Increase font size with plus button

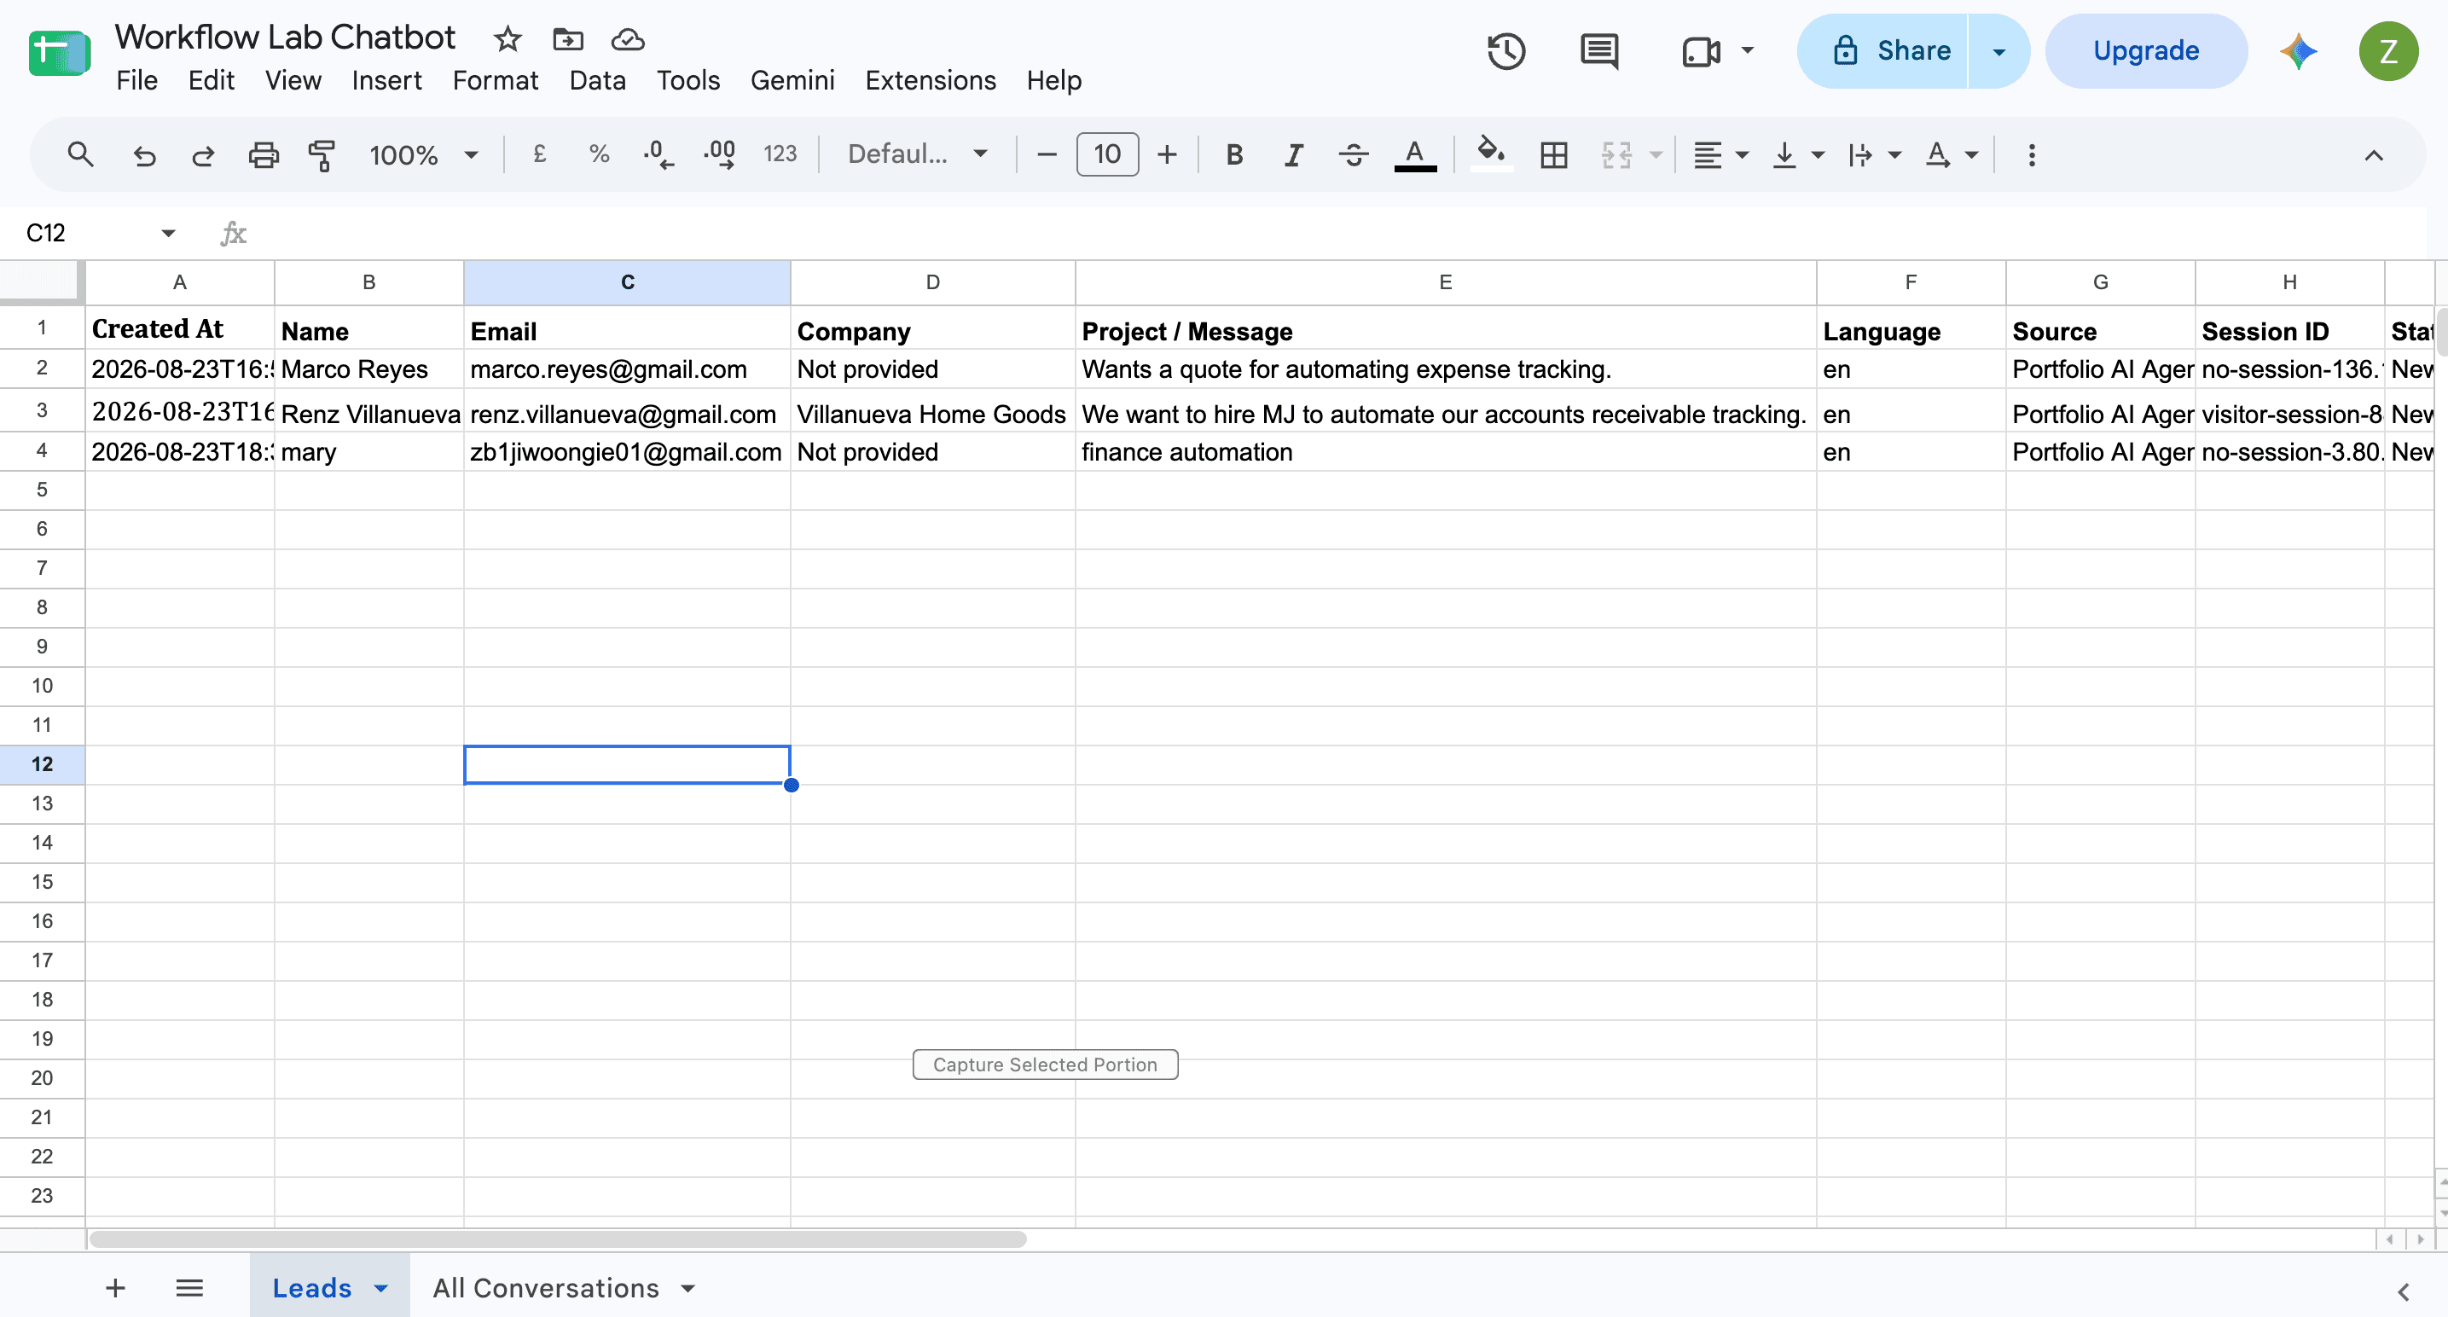point(1167,154)
